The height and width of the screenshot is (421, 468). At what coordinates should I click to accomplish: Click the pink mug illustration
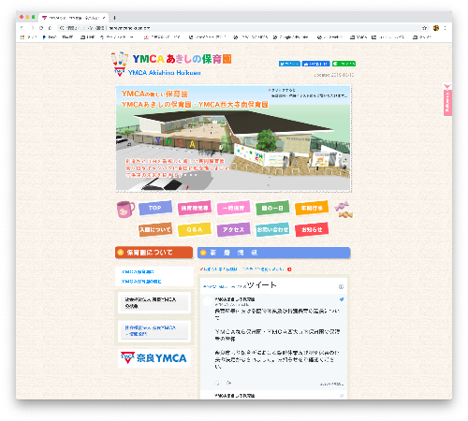(x=125, y=209)
